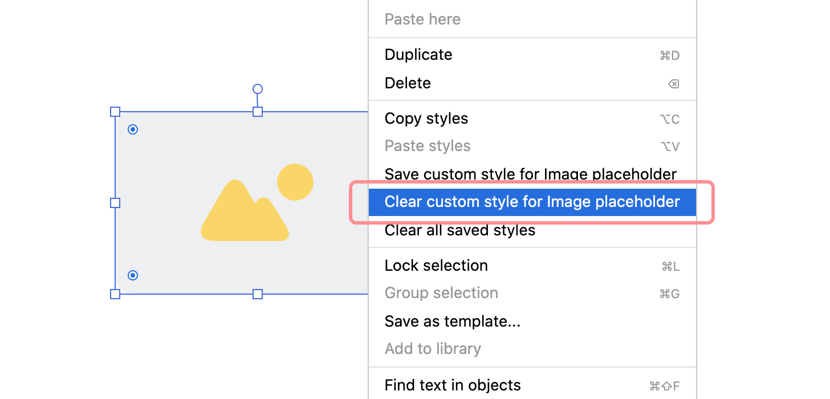Select Duplicate from the context menu
Viewport: 830px width, 399px height.
pyautogui.click(x=418, y=54)
